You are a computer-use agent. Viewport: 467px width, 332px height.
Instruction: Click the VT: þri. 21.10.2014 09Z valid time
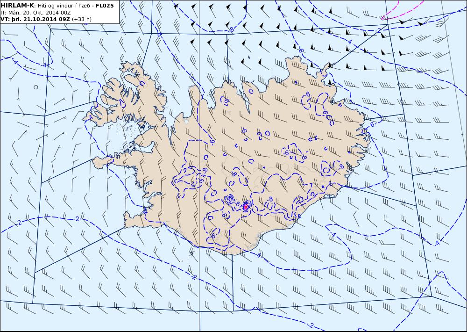pos(36,19)
